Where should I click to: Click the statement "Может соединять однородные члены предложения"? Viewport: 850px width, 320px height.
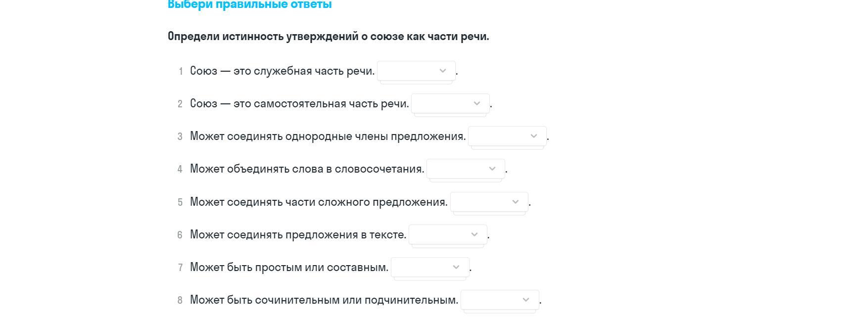click(x=328, y=137)
